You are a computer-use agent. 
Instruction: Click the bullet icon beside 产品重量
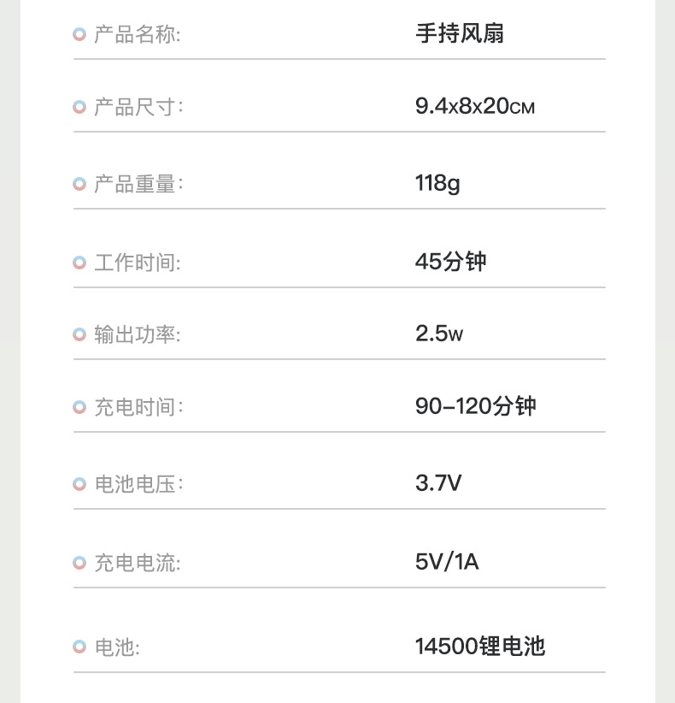(x=79, y=184)
